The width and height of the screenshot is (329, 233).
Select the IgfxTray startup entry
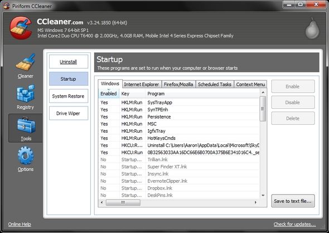179,131
